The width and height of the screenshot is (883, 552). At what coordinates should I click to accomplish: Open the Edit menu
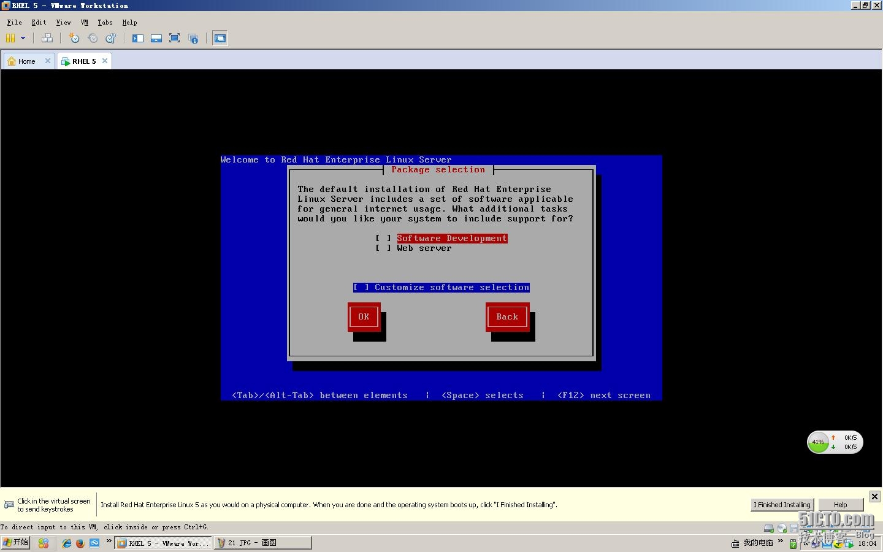(39, 22)
